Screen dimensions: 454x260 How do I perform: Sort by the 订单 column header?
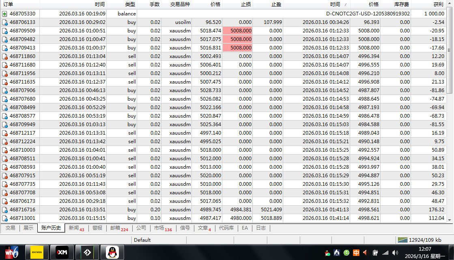pos(8,4)
